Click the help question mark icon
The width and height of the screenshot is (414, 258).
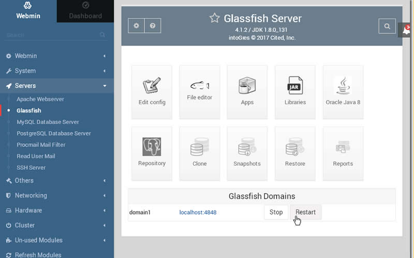click(153, 25)
